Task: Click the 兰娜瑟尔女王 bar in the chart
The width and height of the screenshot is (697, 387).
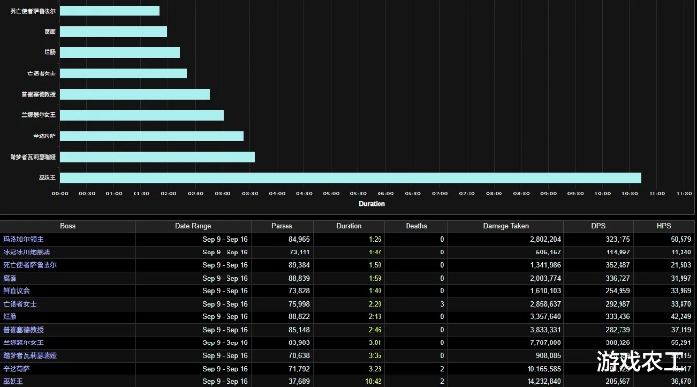Action: 141,115
